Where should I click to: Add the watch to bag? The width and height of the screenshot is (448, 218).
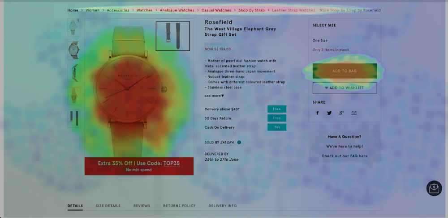coord(345,71)
